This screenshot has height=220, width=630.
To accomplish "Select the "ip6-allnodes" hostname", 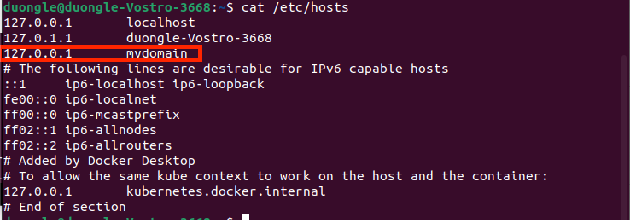I will pos(111,130).
